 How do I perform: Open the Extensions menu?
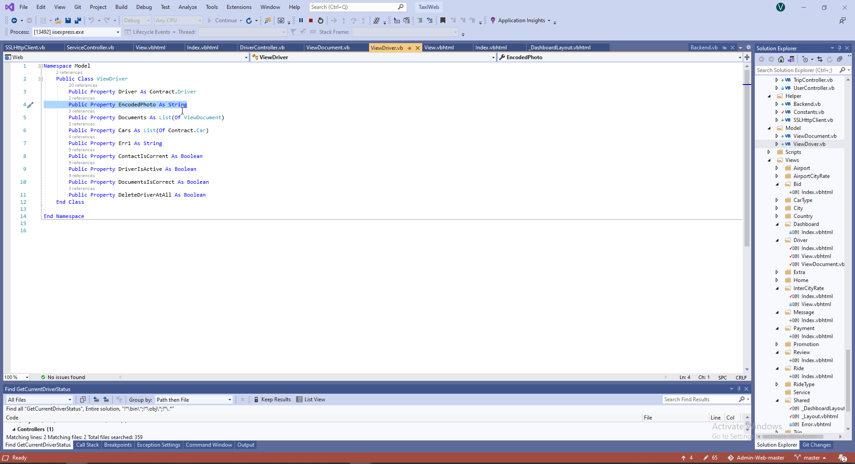(239, 7)
